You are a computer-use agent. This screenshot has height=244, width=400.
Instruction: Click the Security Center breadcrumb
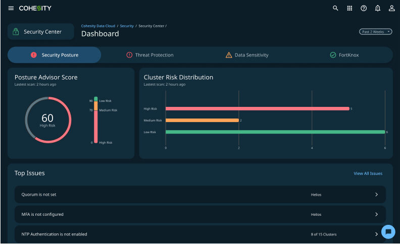[x=152, y=26]
